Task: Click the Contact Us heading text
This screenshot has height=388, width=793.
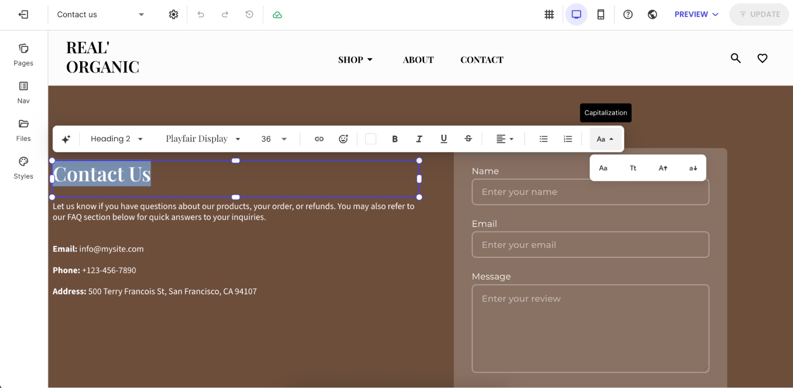Action: point(102,175)
